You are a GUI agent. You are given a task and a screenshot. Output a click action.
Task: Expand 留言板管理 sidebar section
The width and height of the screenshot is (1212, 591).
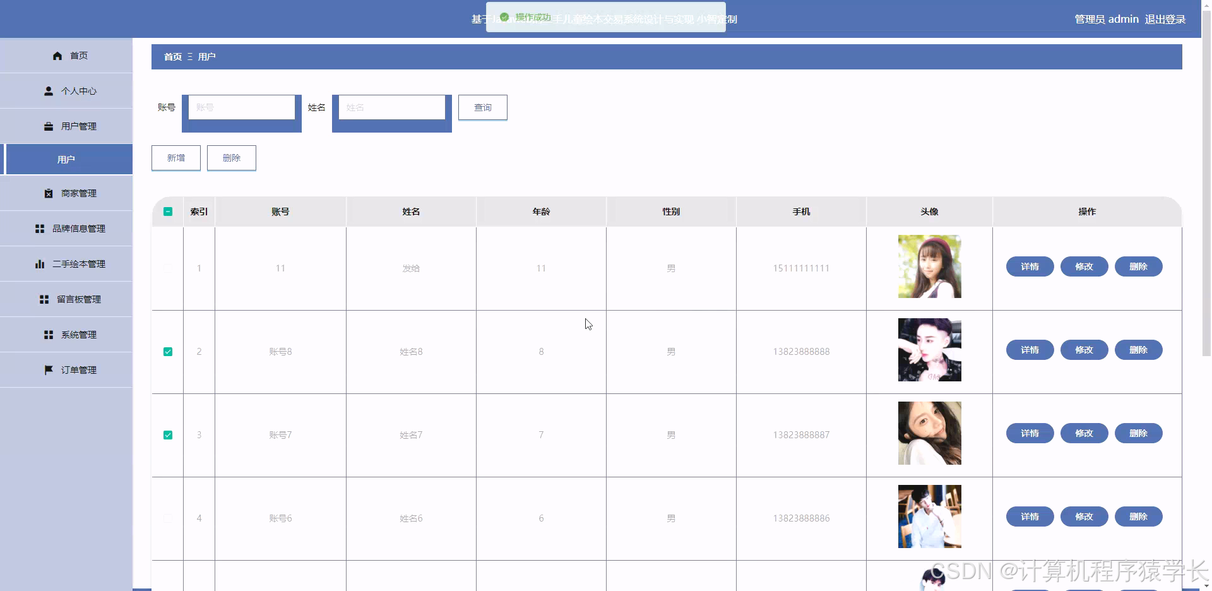(x=66, y=299)
